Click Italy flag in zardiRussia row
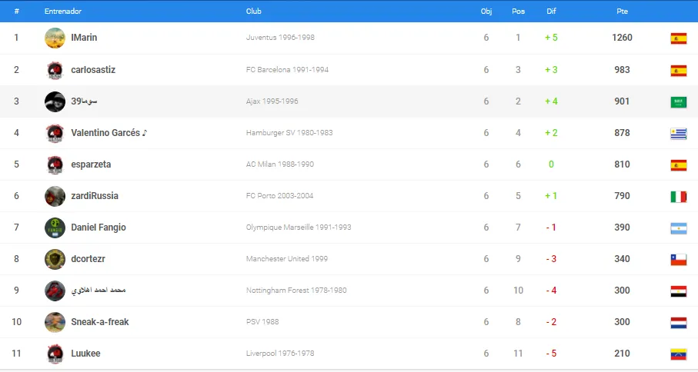 coord(679,197)
